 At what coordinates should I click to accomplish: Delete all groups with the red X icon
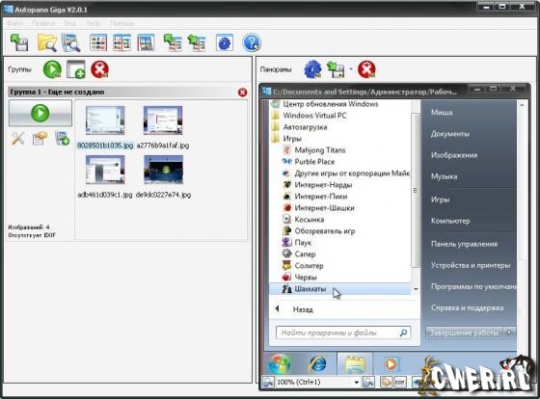pyautogui.click(x=100, y=69)
